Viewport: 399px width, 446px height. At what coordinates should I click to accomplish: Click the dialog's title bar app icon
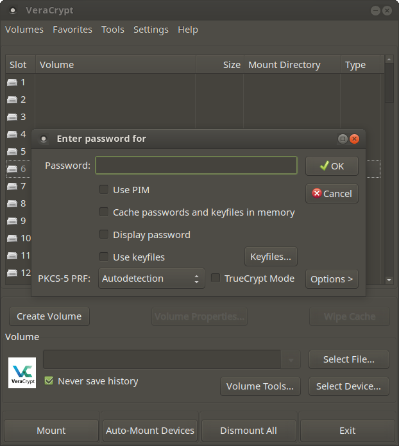tap(44, 139)
